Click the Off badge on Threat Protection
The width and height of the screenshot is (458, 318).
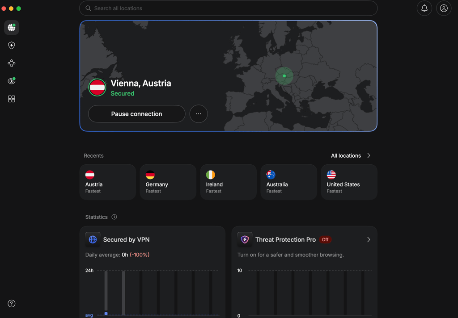pyautogui.click(x=325, y=239)
